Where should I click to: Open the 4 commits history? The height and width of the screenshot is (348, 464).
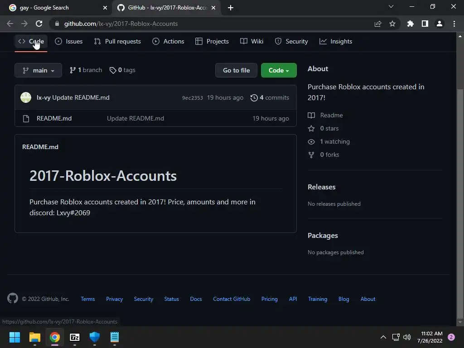pos(270,98)
